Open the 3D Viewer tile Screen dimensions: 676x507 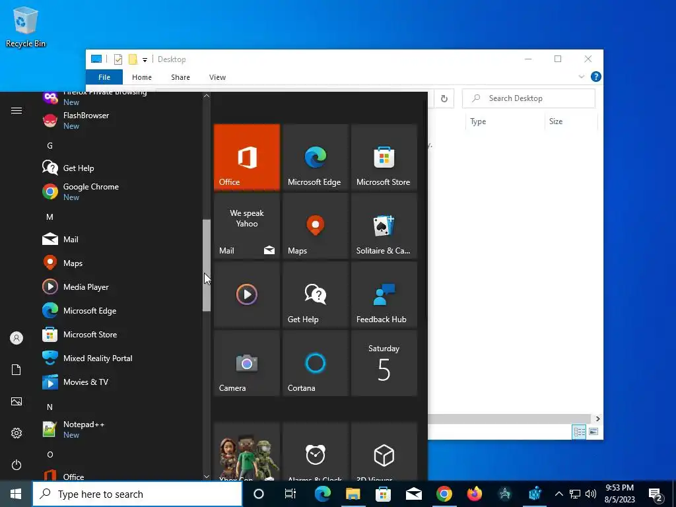click(x=384, y=452)
